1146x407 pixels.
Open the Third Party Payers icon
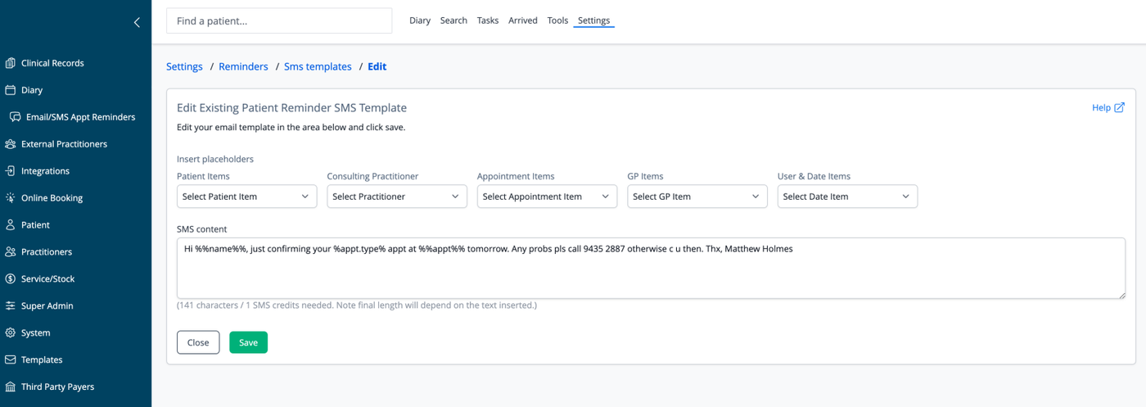click(x=11, y=387)
